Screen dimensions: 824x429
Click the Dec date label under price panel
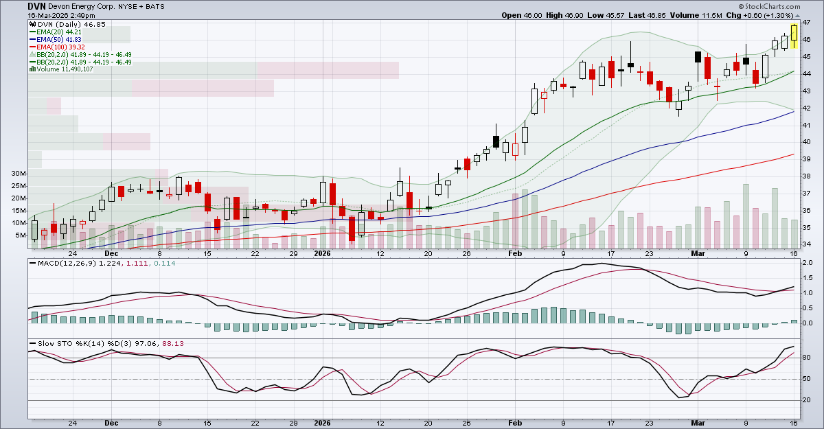[x=111, y=253]
